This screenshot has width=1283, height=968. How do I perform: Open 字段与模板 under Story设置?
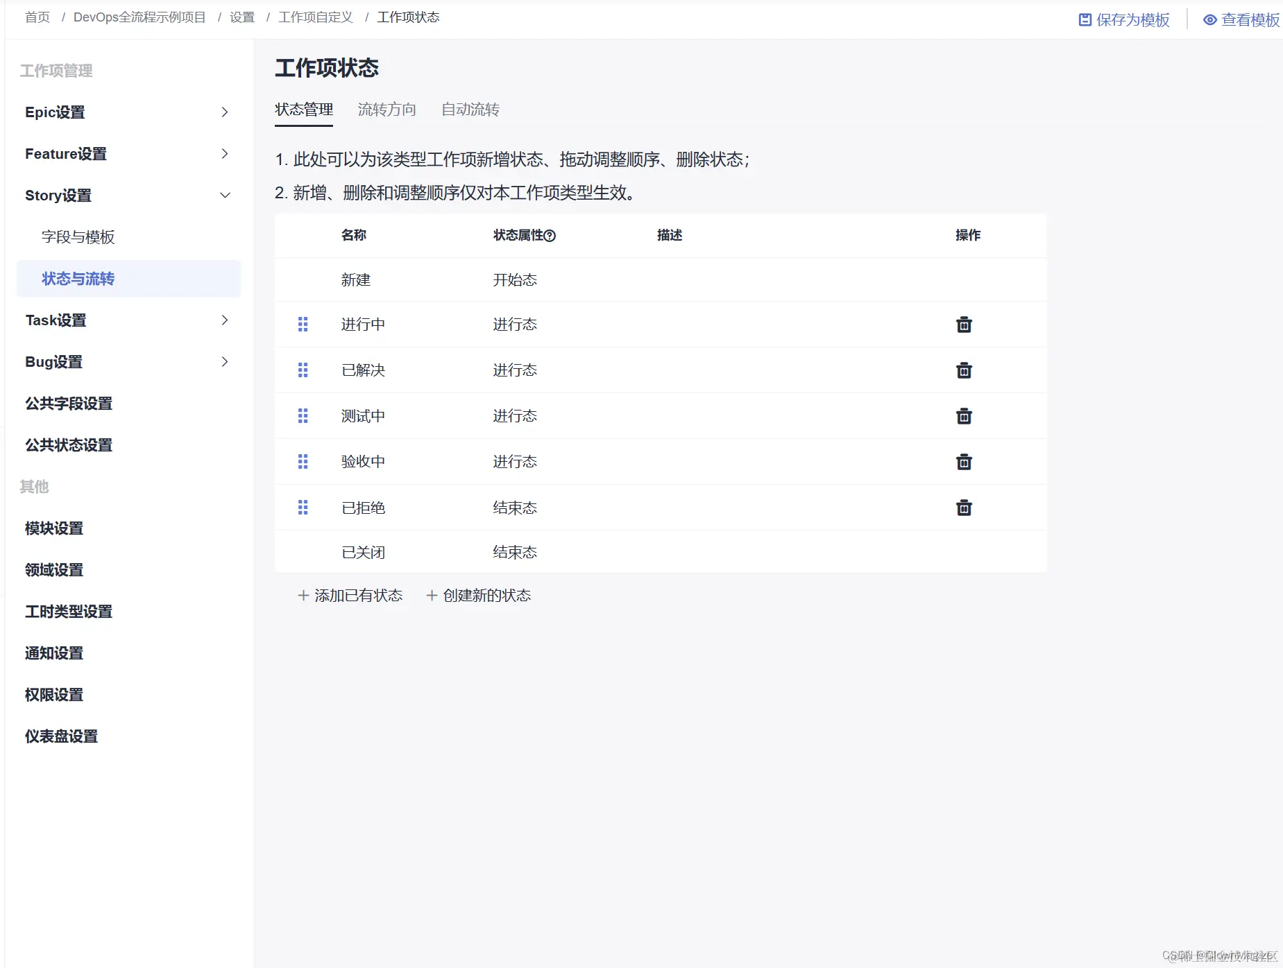point(78,236)
